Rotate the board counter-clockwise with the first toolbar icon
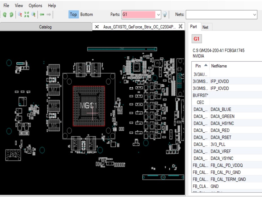 coord(5,15)
